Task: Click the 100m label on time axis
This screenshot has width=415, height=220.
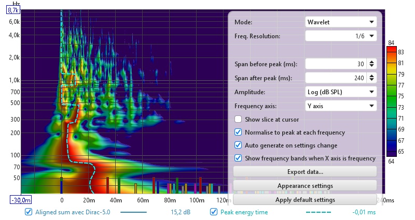Action: point(197,200)
